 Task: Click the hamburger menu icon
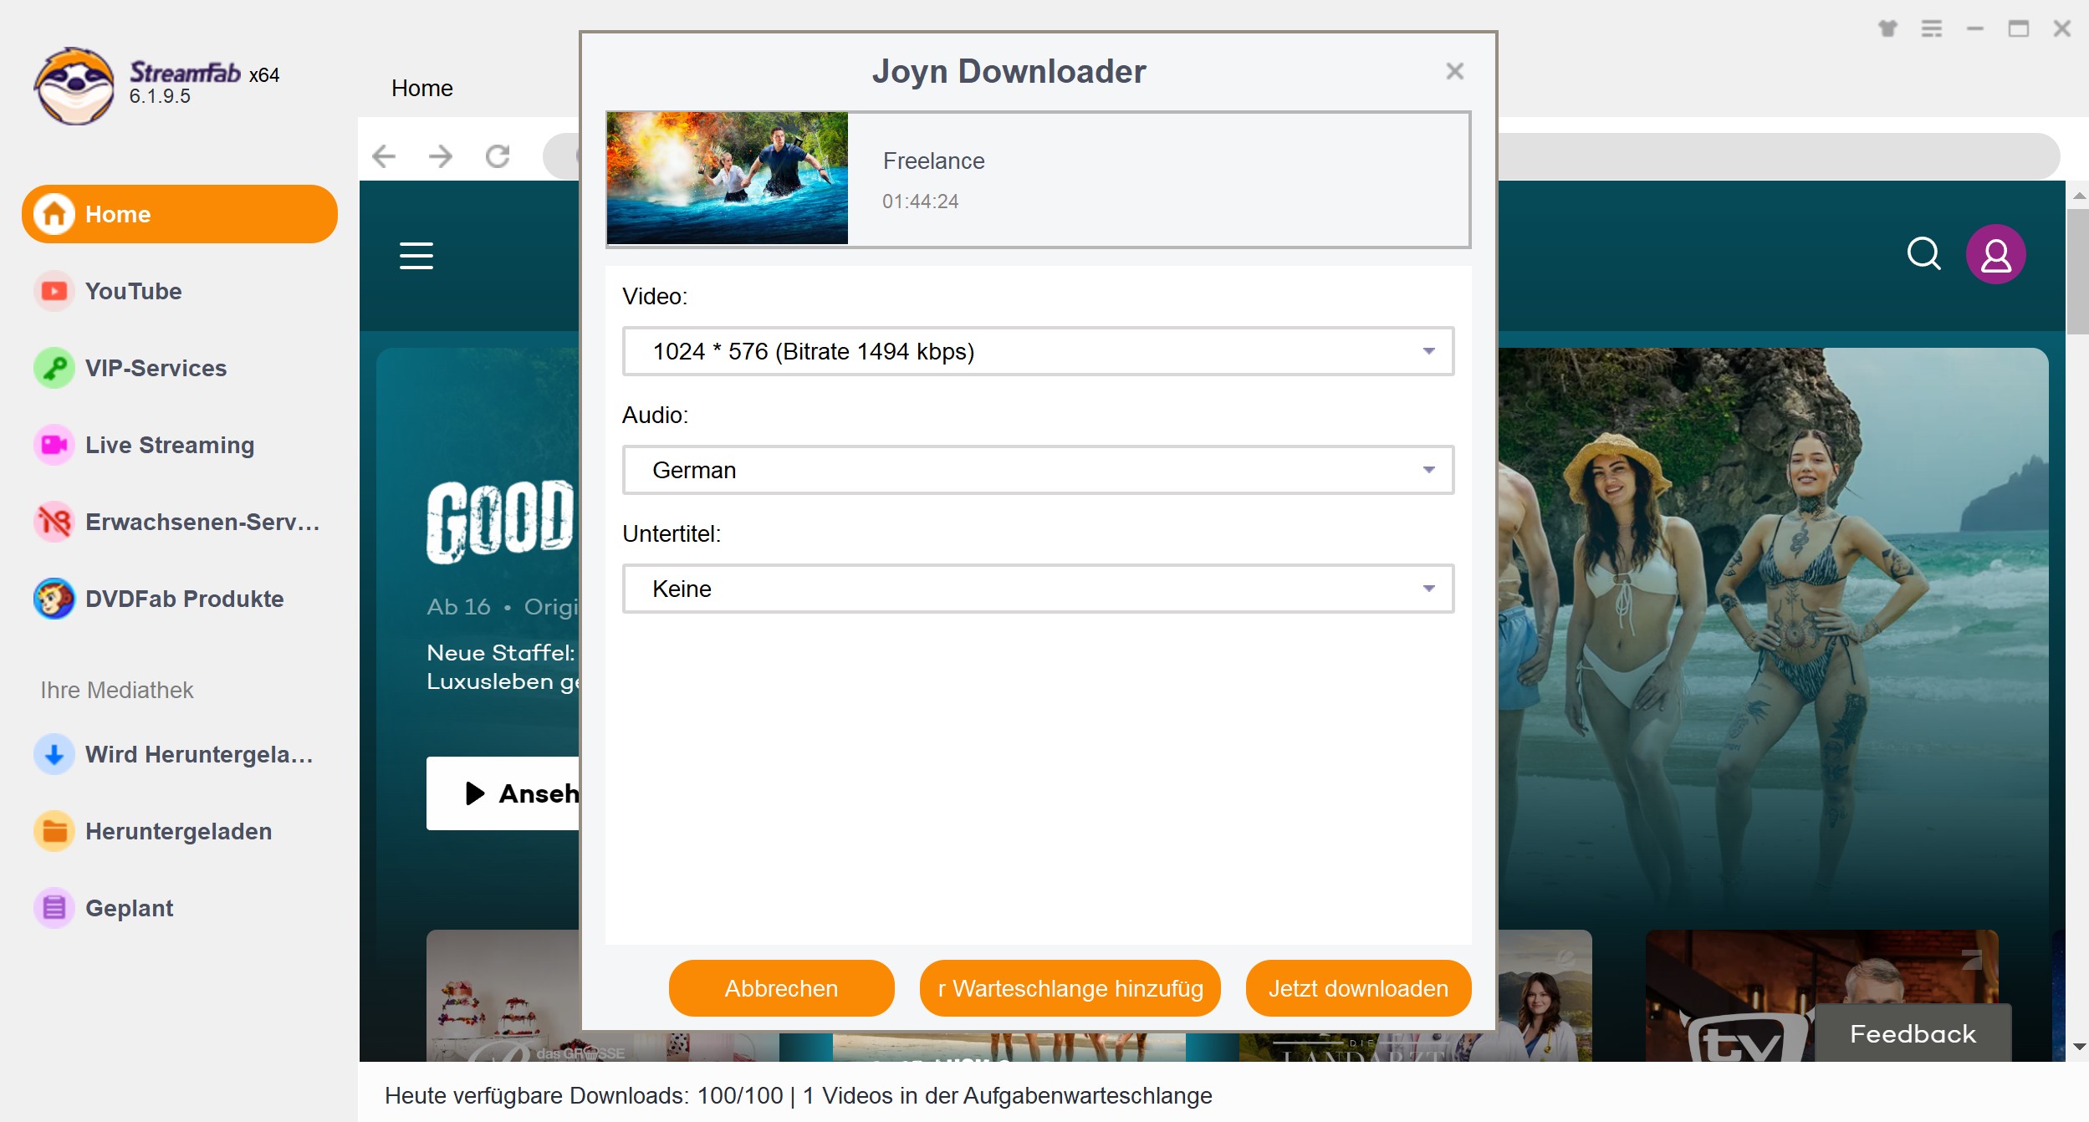(x=416, y=256)
